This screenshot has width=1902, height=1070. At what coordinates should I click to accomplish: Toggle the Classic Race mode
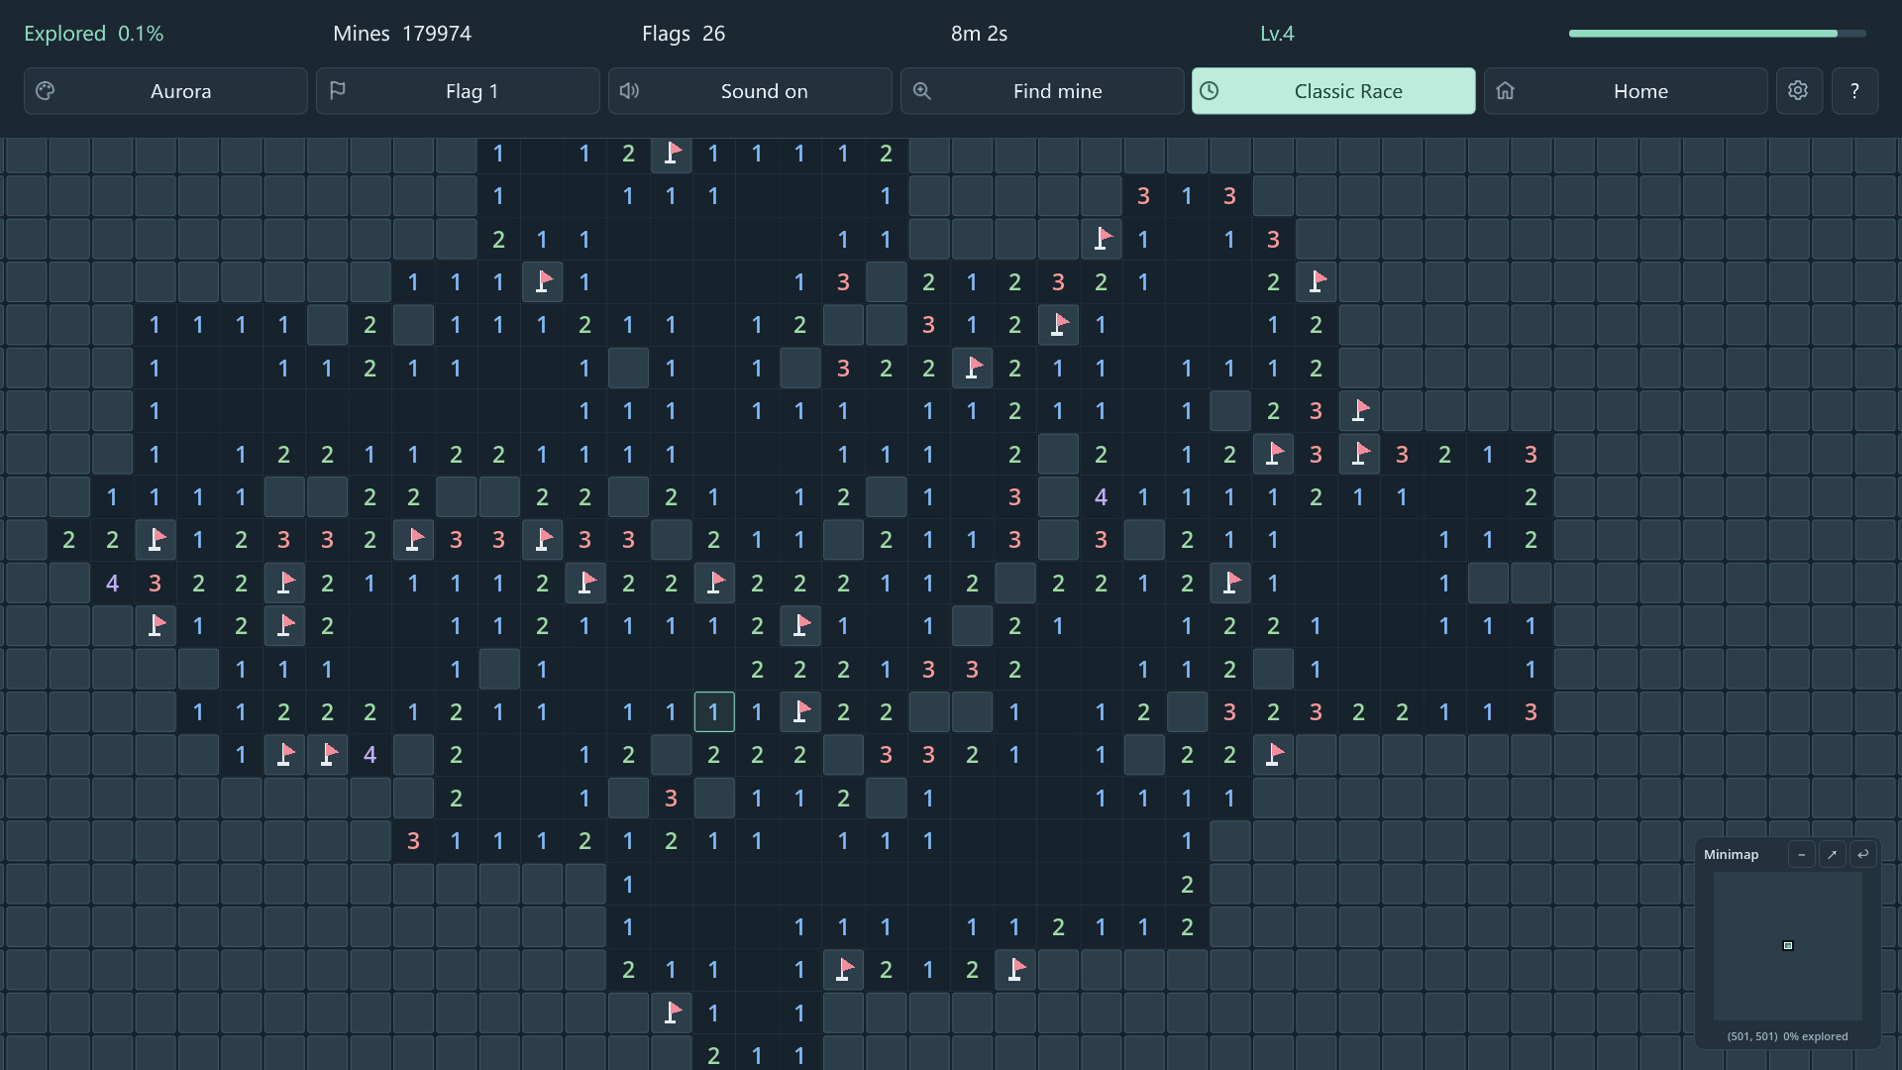[1333, 91]
